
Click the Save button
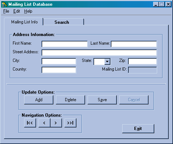pyautogui.click(x=102, y=100)
